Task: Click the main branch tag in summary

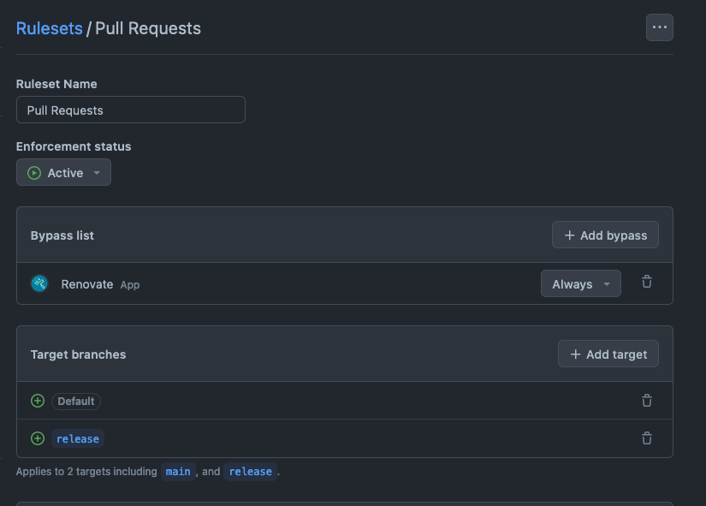Action: [x=178, y=471]
